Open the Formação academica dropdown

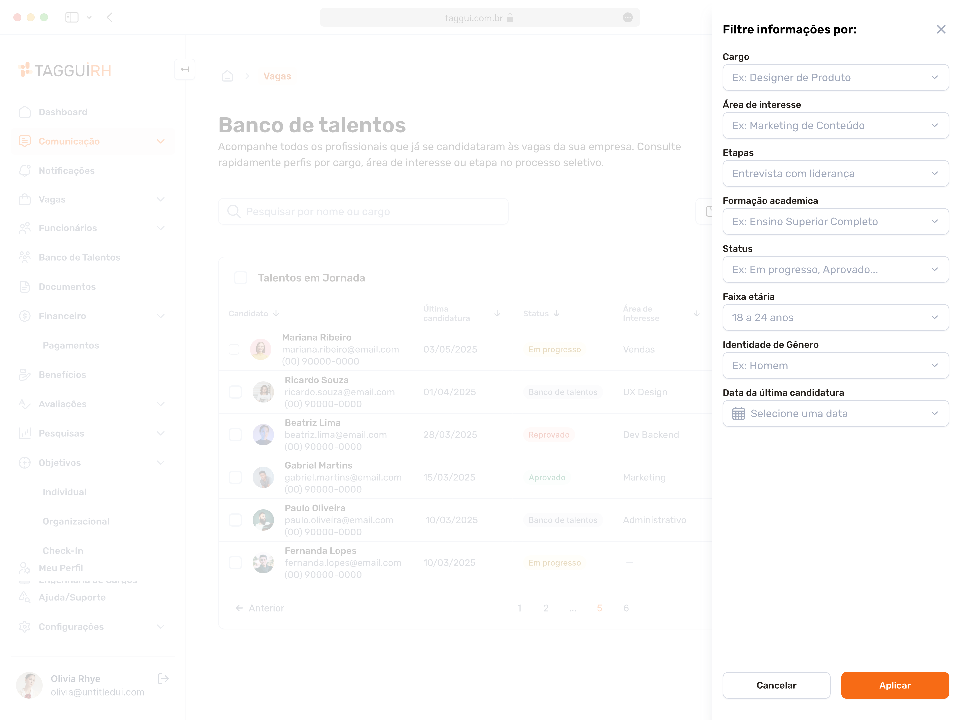[x=835, y=221]
